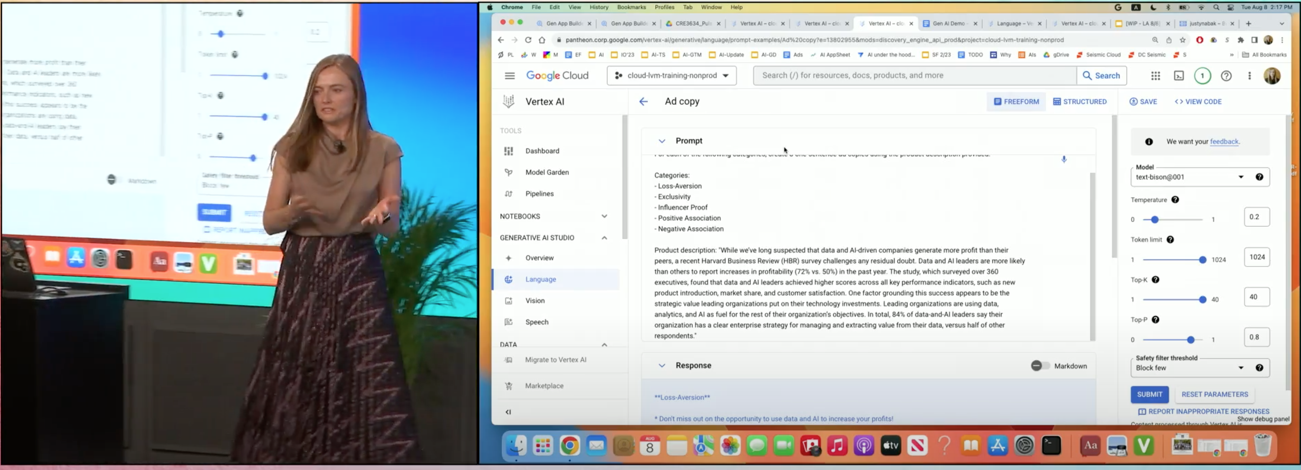
Task: Switch to FREEFORM prompt mode
Action: [x=1016, y=102]
